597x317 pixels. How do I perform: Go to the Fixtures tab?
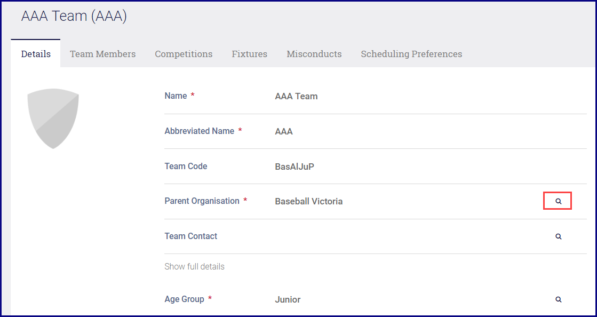click(x=249, y=54)
